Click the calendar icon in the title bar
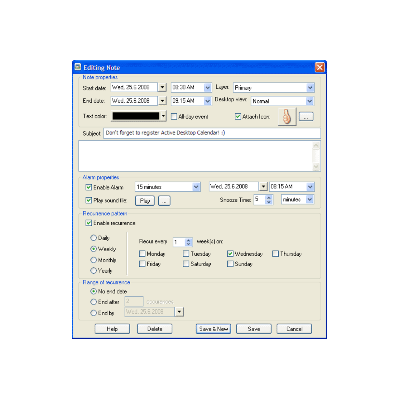The image size is (399, 399). point(78,67)
